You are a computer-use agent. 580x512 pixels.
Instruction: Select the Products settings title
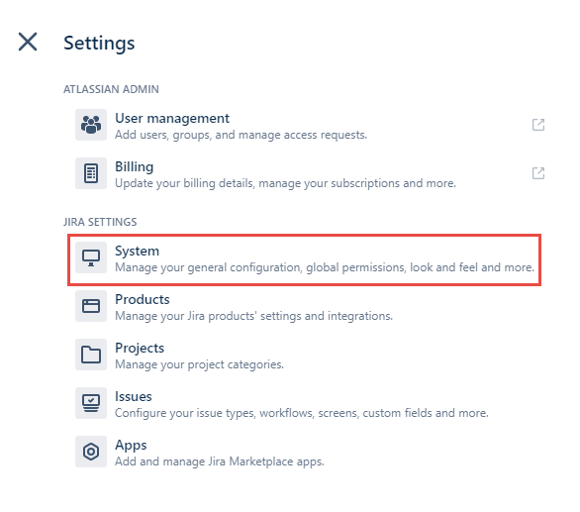(x=143, y=299)
